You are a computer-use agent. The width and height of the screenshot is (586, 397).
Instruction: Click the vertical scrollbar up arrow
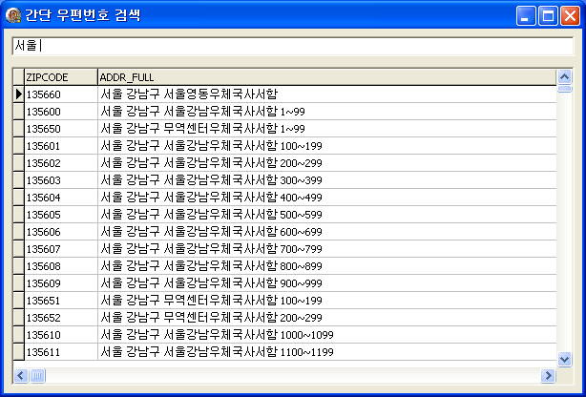coord(564,77)
